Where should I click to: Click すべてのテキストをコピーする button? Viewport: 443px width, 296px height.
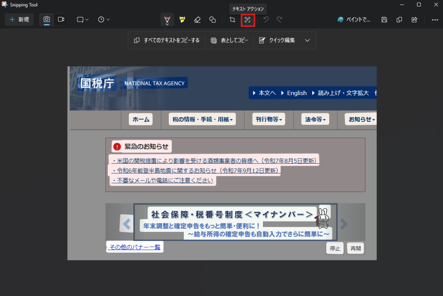click(167, 40)
